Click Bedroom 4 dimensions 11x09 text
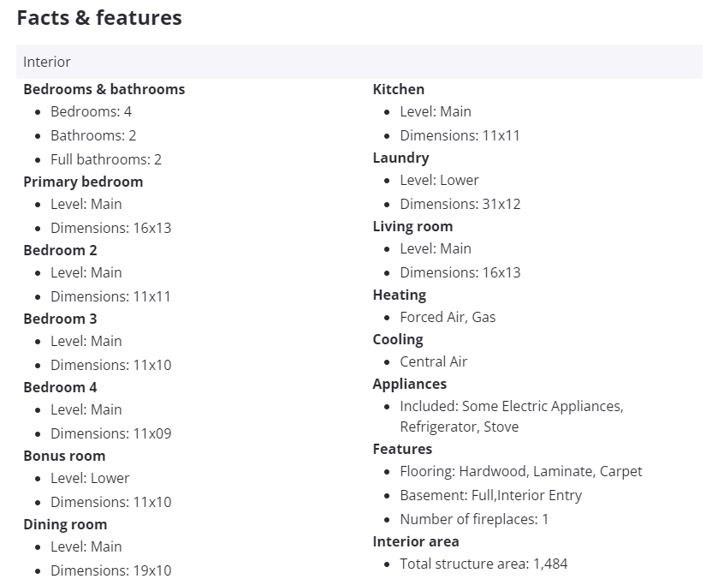This screenshot has height=579, width=706. pyautogui.click(x=110, y=433)
